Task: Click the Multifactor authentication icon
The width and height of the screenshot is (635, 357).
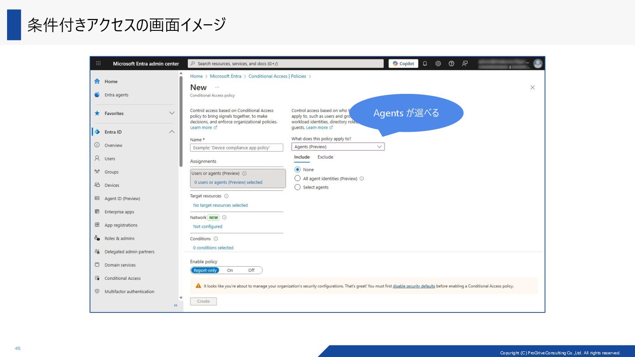Action: pos(97,291)
